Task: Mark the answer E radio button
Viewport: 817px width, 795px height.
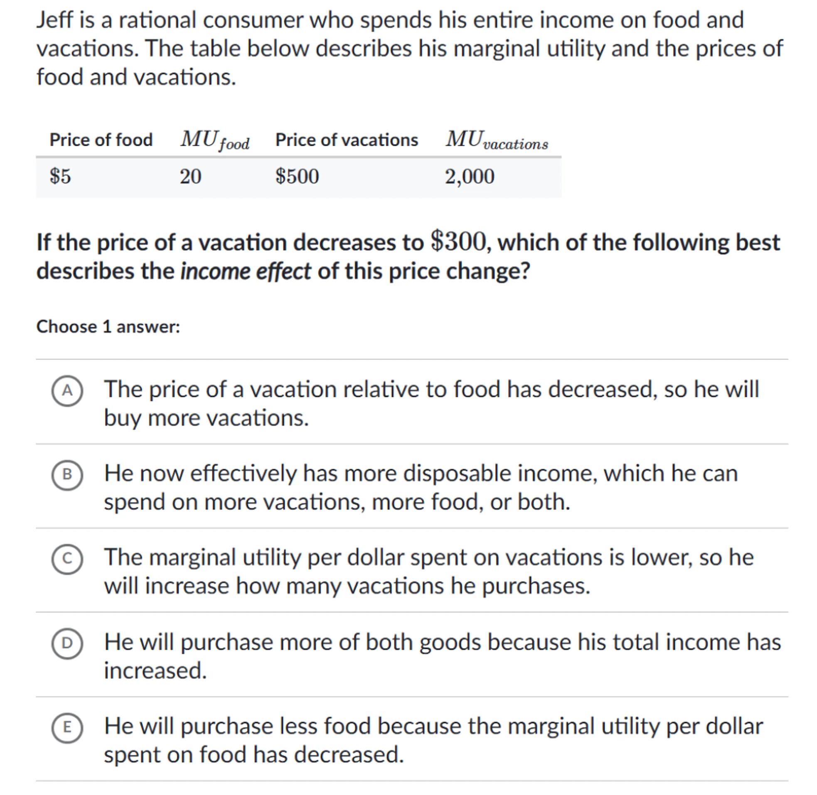Action: 67,728
